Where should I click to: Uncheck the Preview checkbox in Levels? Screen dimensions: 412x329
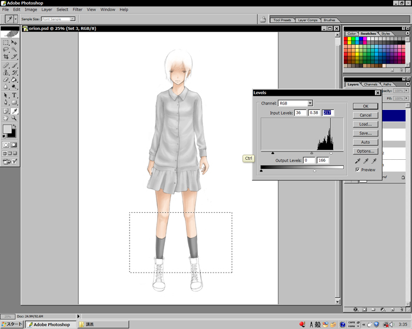357,170
